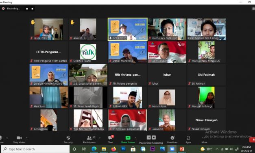Open the Apps icon

click(188, 138)
